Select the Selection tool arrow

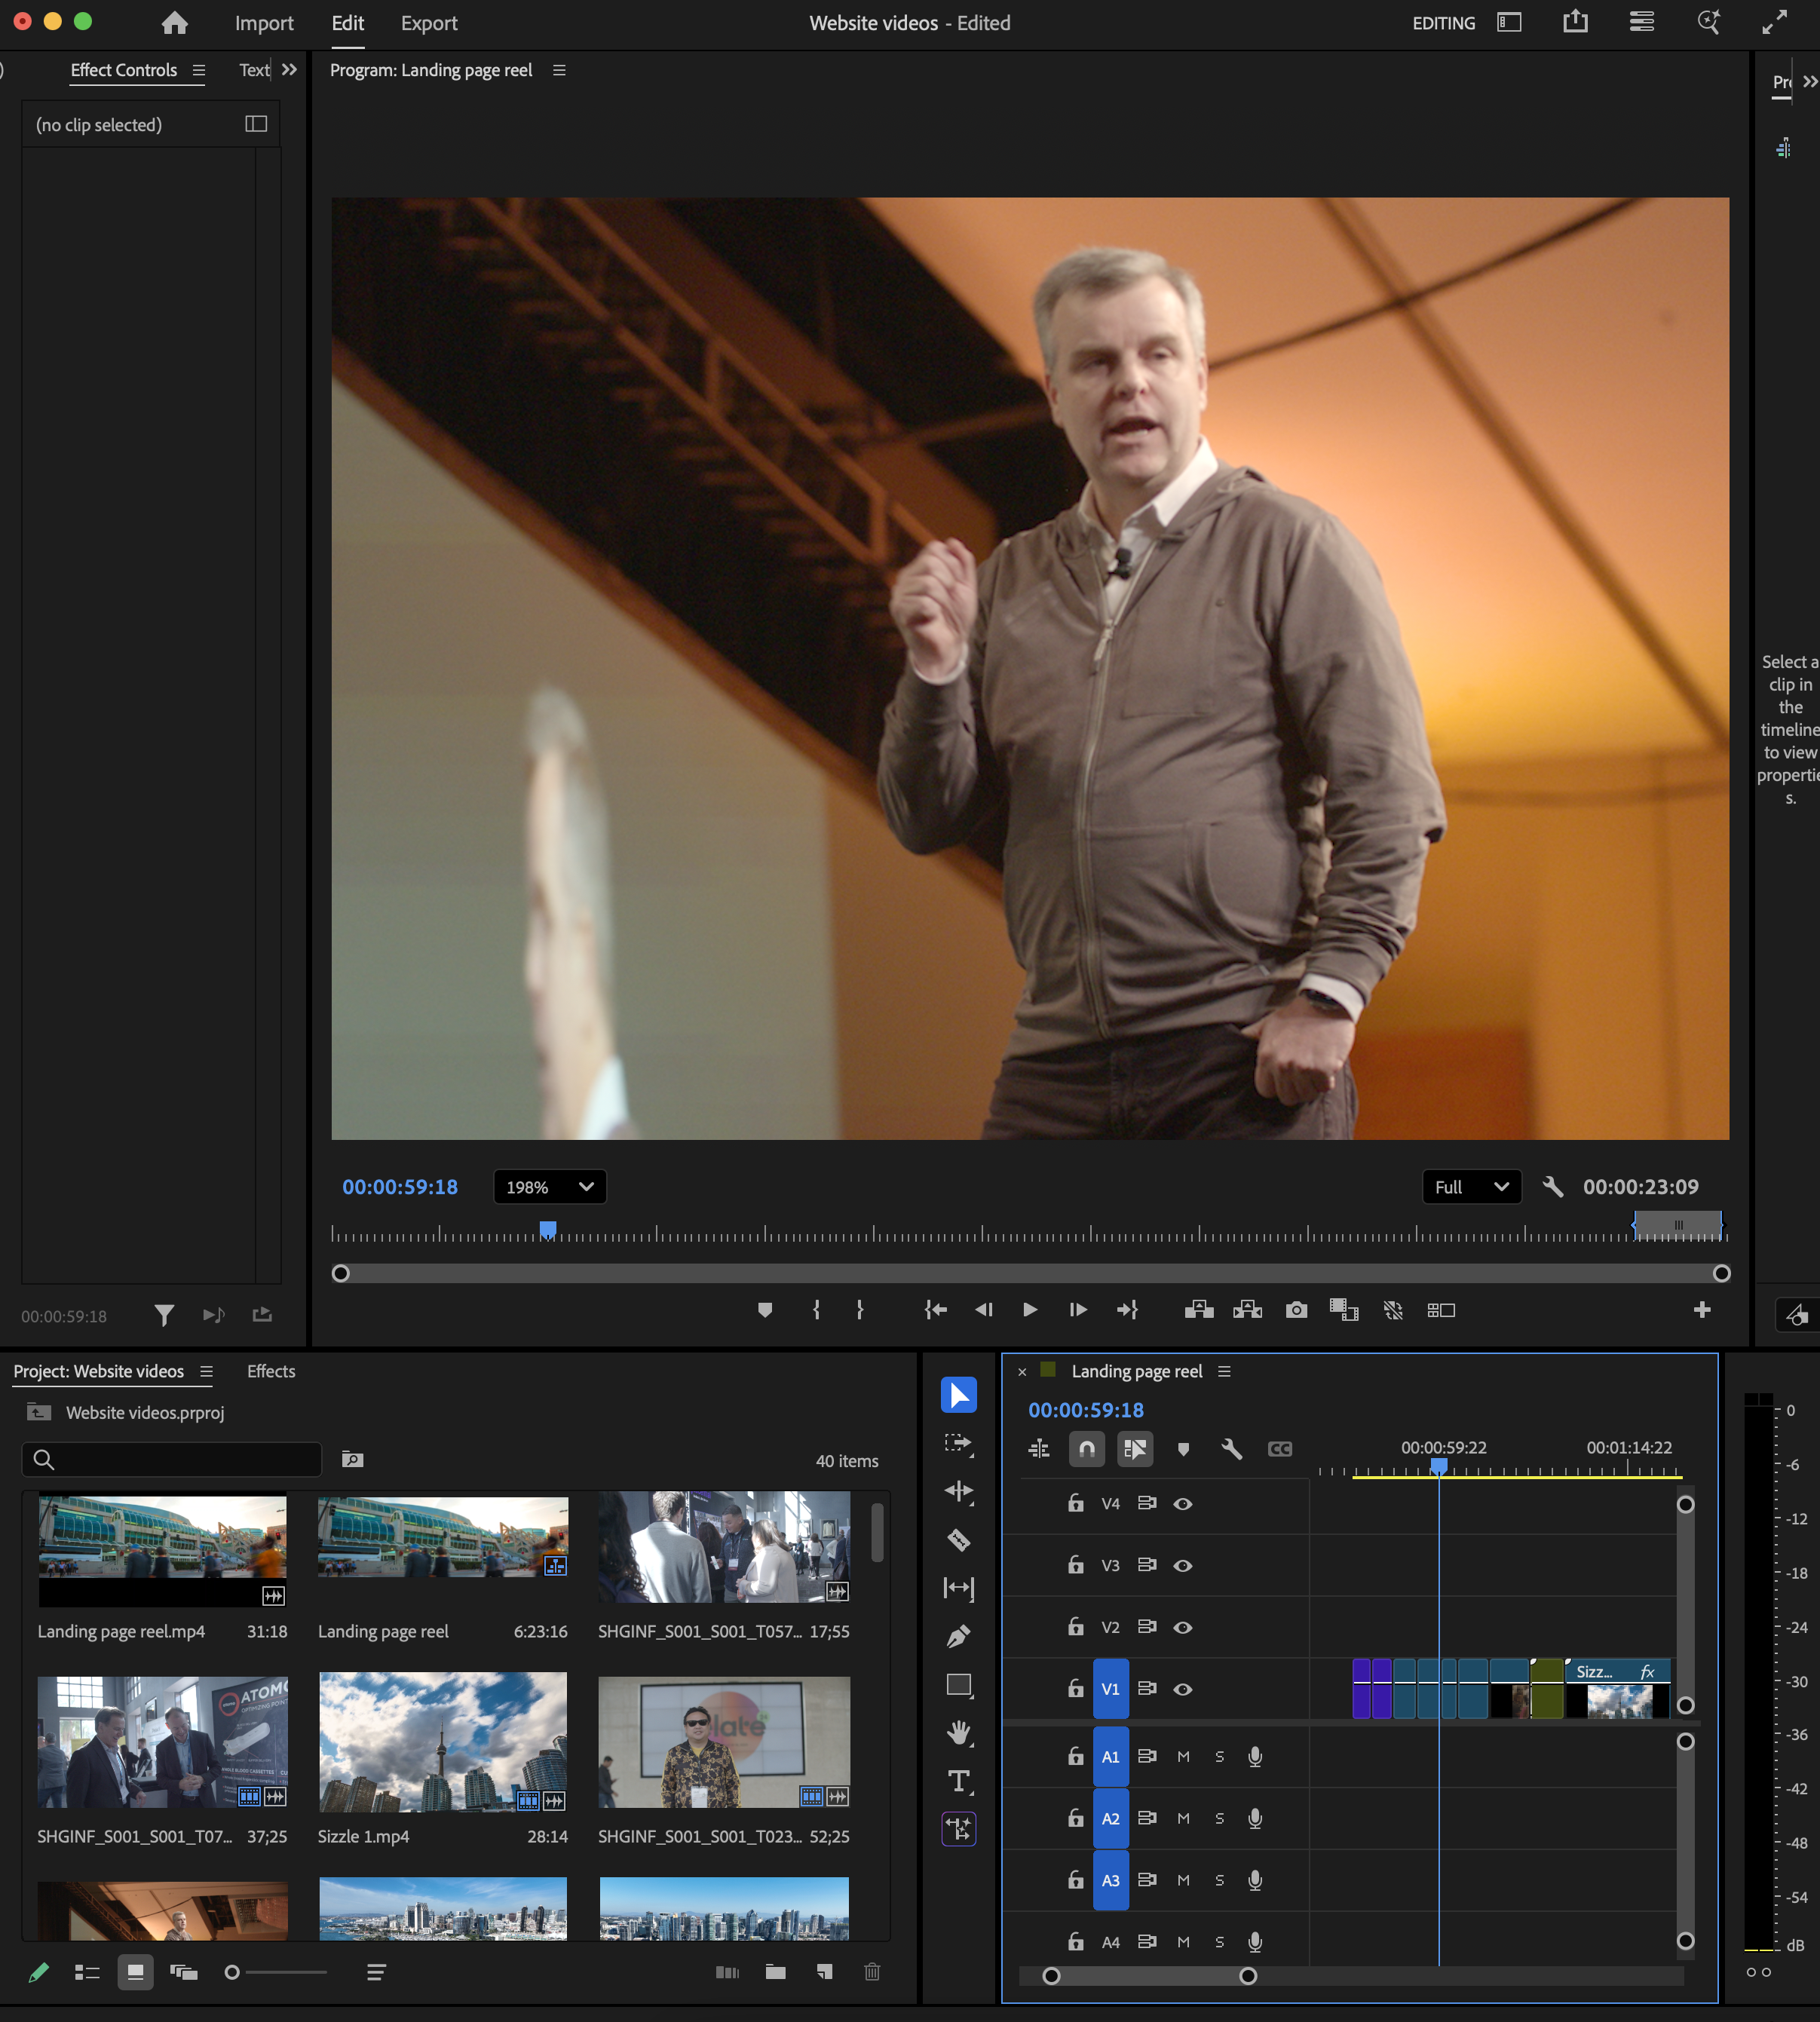958,1395
